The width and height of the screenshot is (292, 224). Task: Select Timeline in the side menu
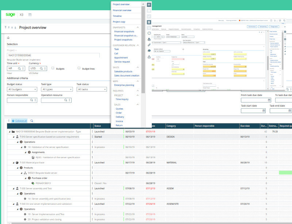pos(117,16)
